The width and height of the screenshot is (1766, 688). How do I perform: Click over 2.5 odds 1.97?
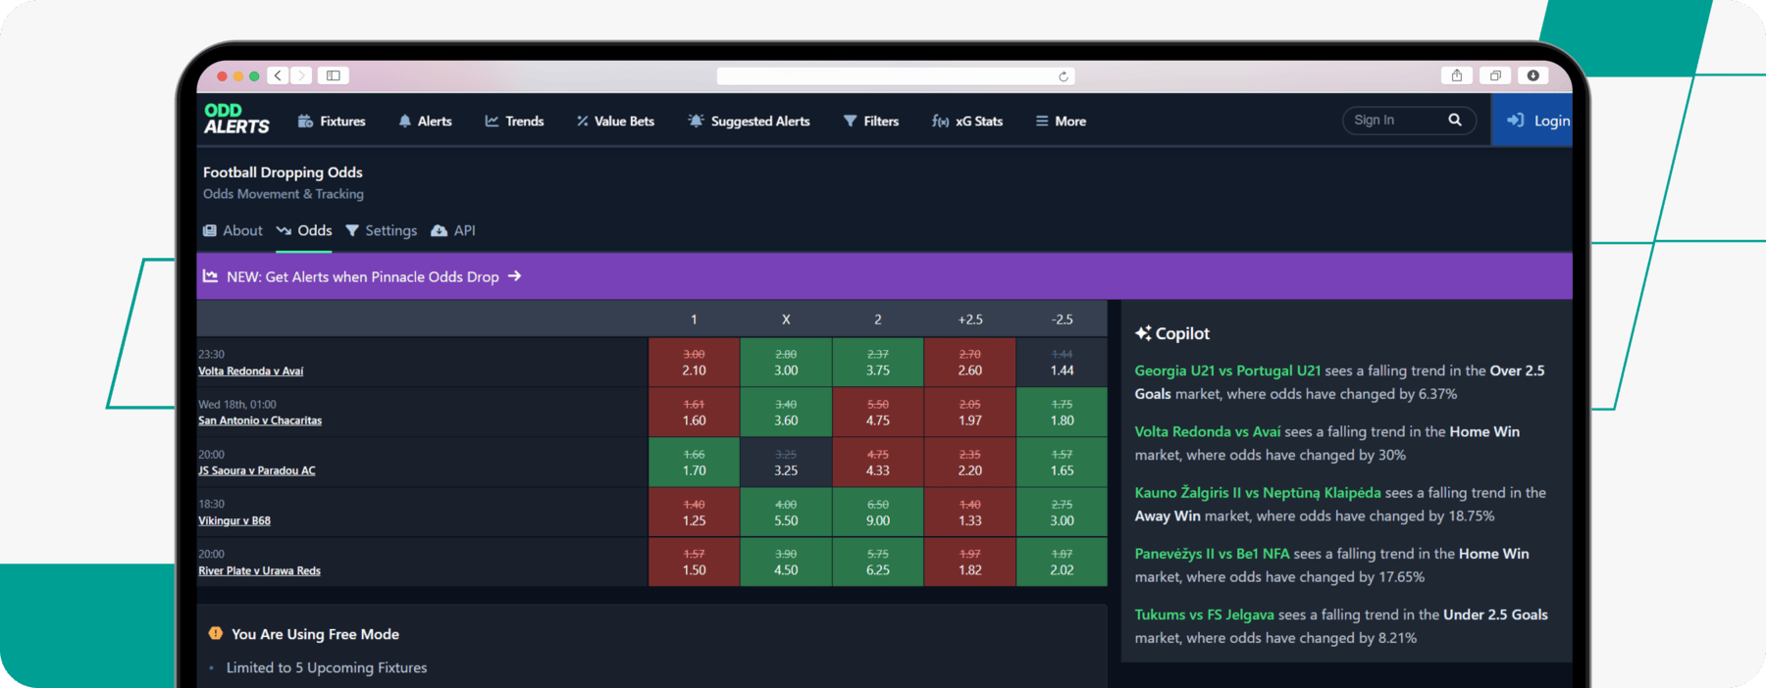coord(970,413)
